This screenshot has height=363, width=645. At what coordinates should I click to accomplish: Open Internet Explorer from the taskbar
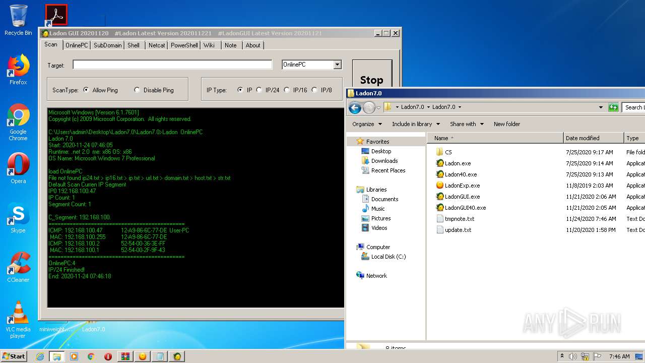40,356
